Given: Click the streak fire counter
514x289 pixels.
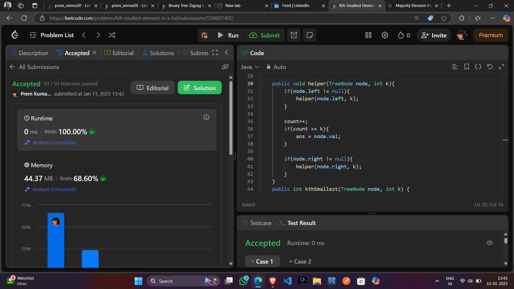Looking at the screenshot, I should [x=404, y=35].
